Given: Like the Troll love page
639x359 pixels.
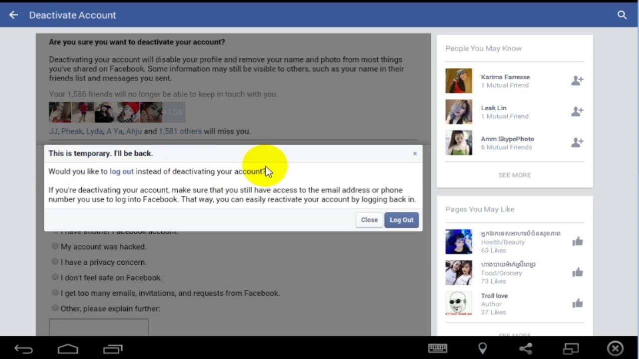Looking at the screenshot, I should [578, 303].
